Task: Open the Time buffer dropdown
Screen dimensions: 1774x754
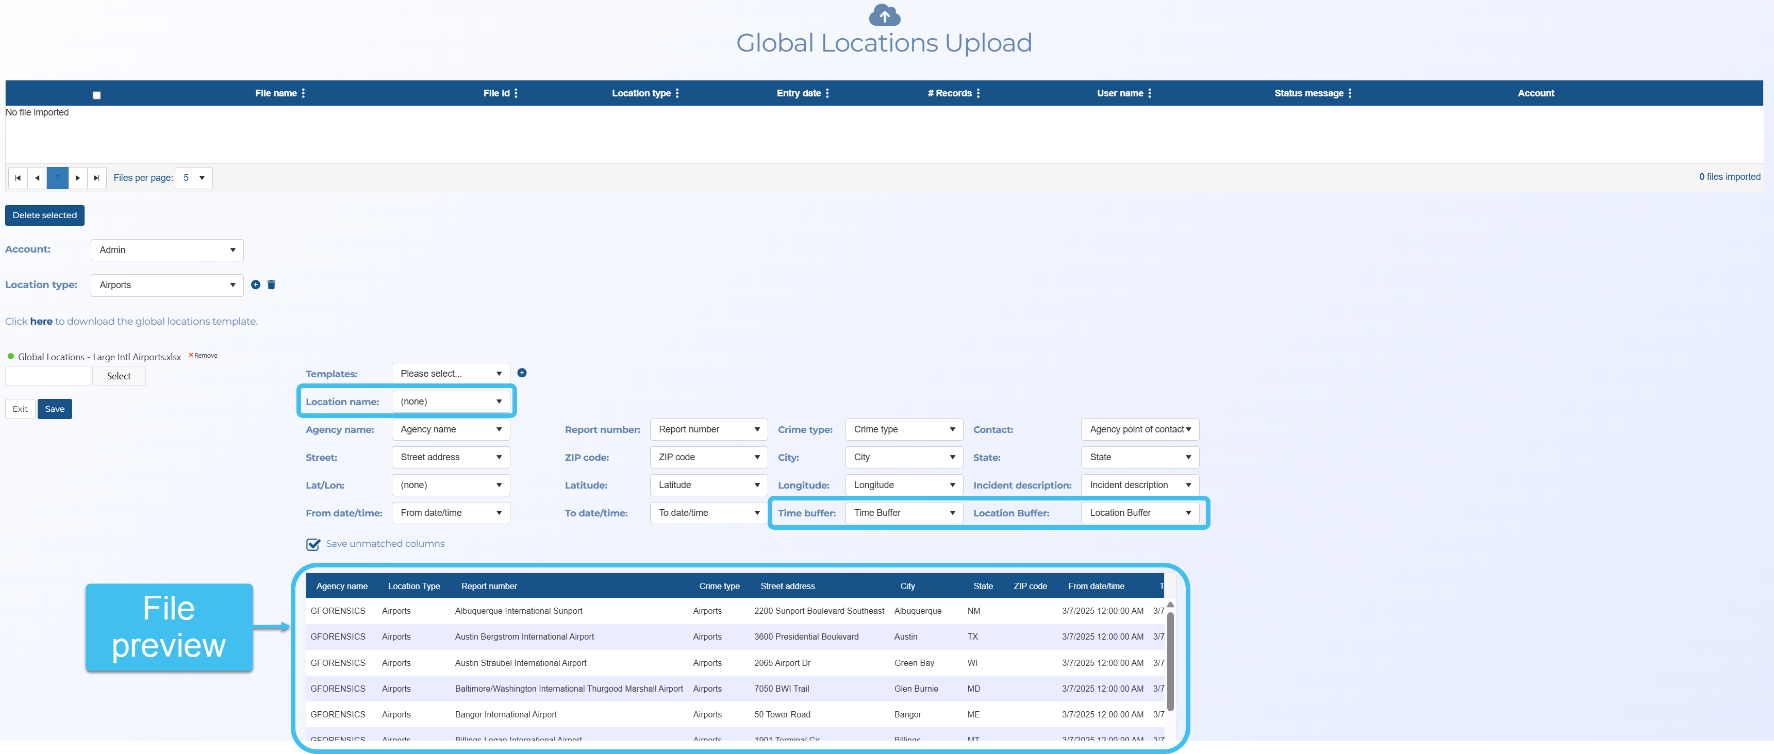Action: (x=904, y=512)
